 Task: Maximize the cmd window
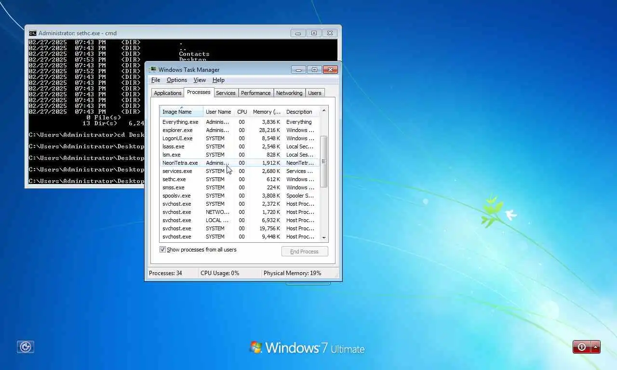pyautogui.click(x=314, y=33)
